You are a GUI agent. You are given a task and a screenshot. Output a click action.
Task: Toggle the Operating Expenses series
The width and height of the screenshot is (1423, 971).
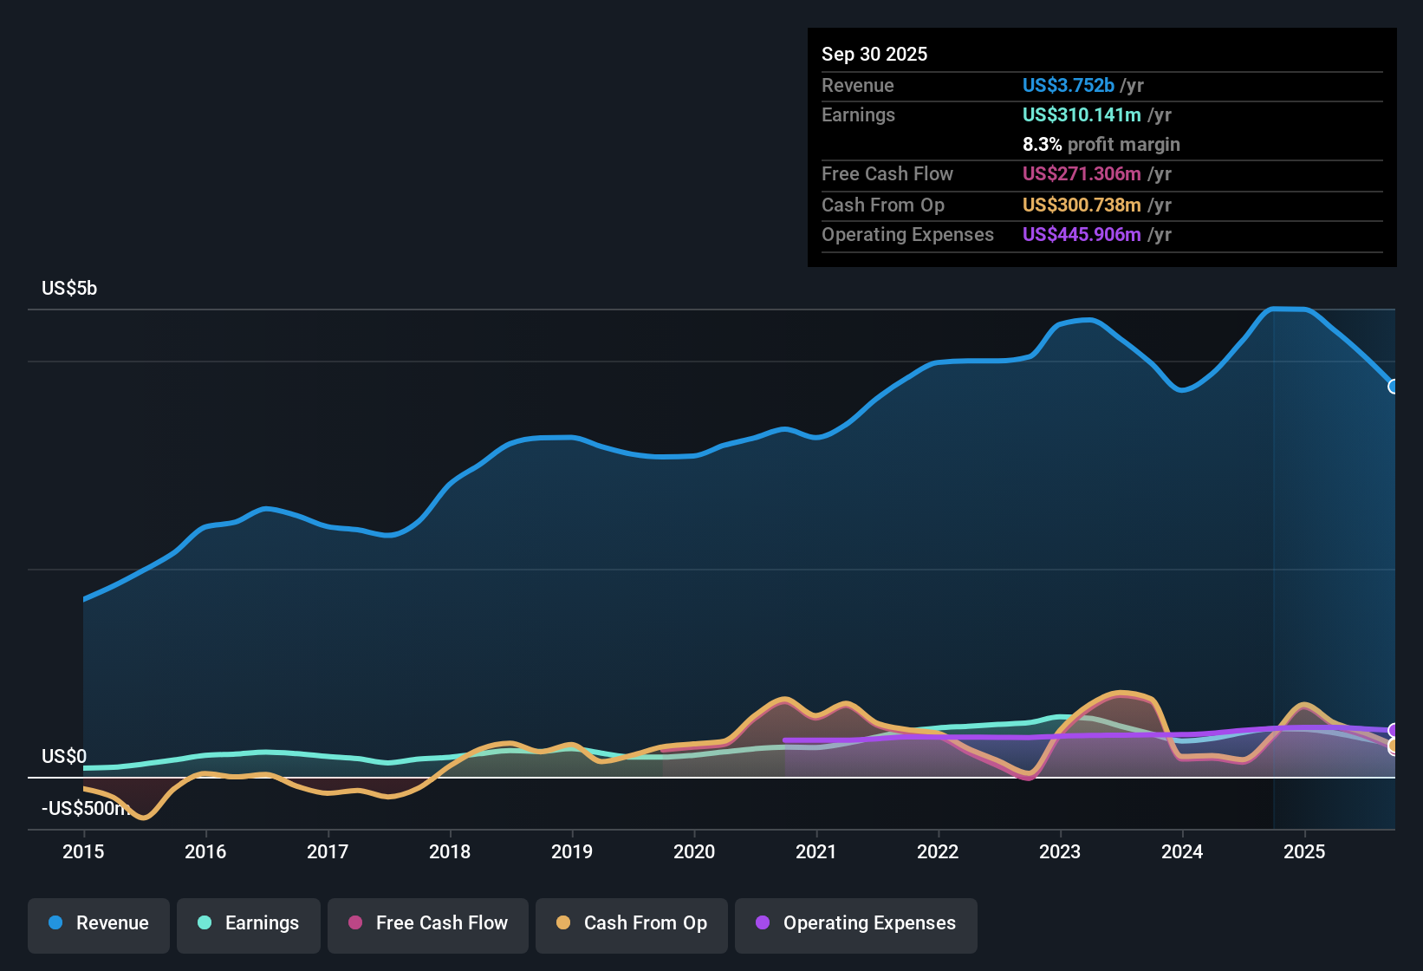click(855, 923)
